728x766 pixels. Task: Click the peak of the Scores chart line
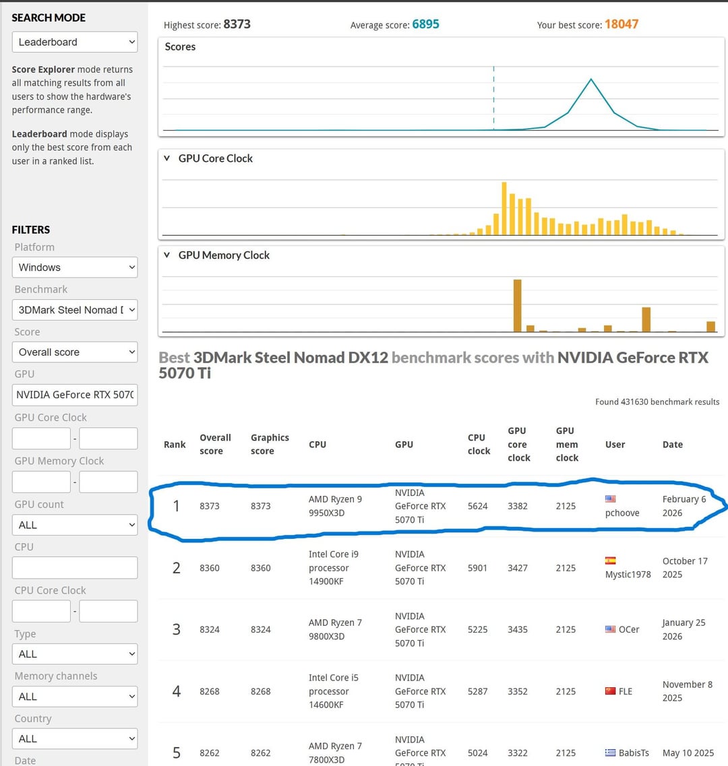pos(591,79)
